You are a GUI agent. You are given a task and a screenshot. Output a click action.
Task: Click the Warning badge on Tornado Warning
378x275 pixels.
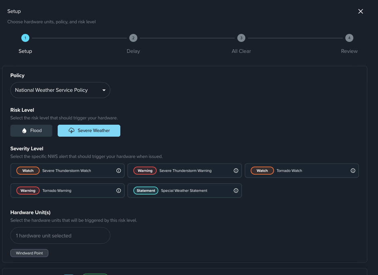pyautogui.click(x=28, y=191)
